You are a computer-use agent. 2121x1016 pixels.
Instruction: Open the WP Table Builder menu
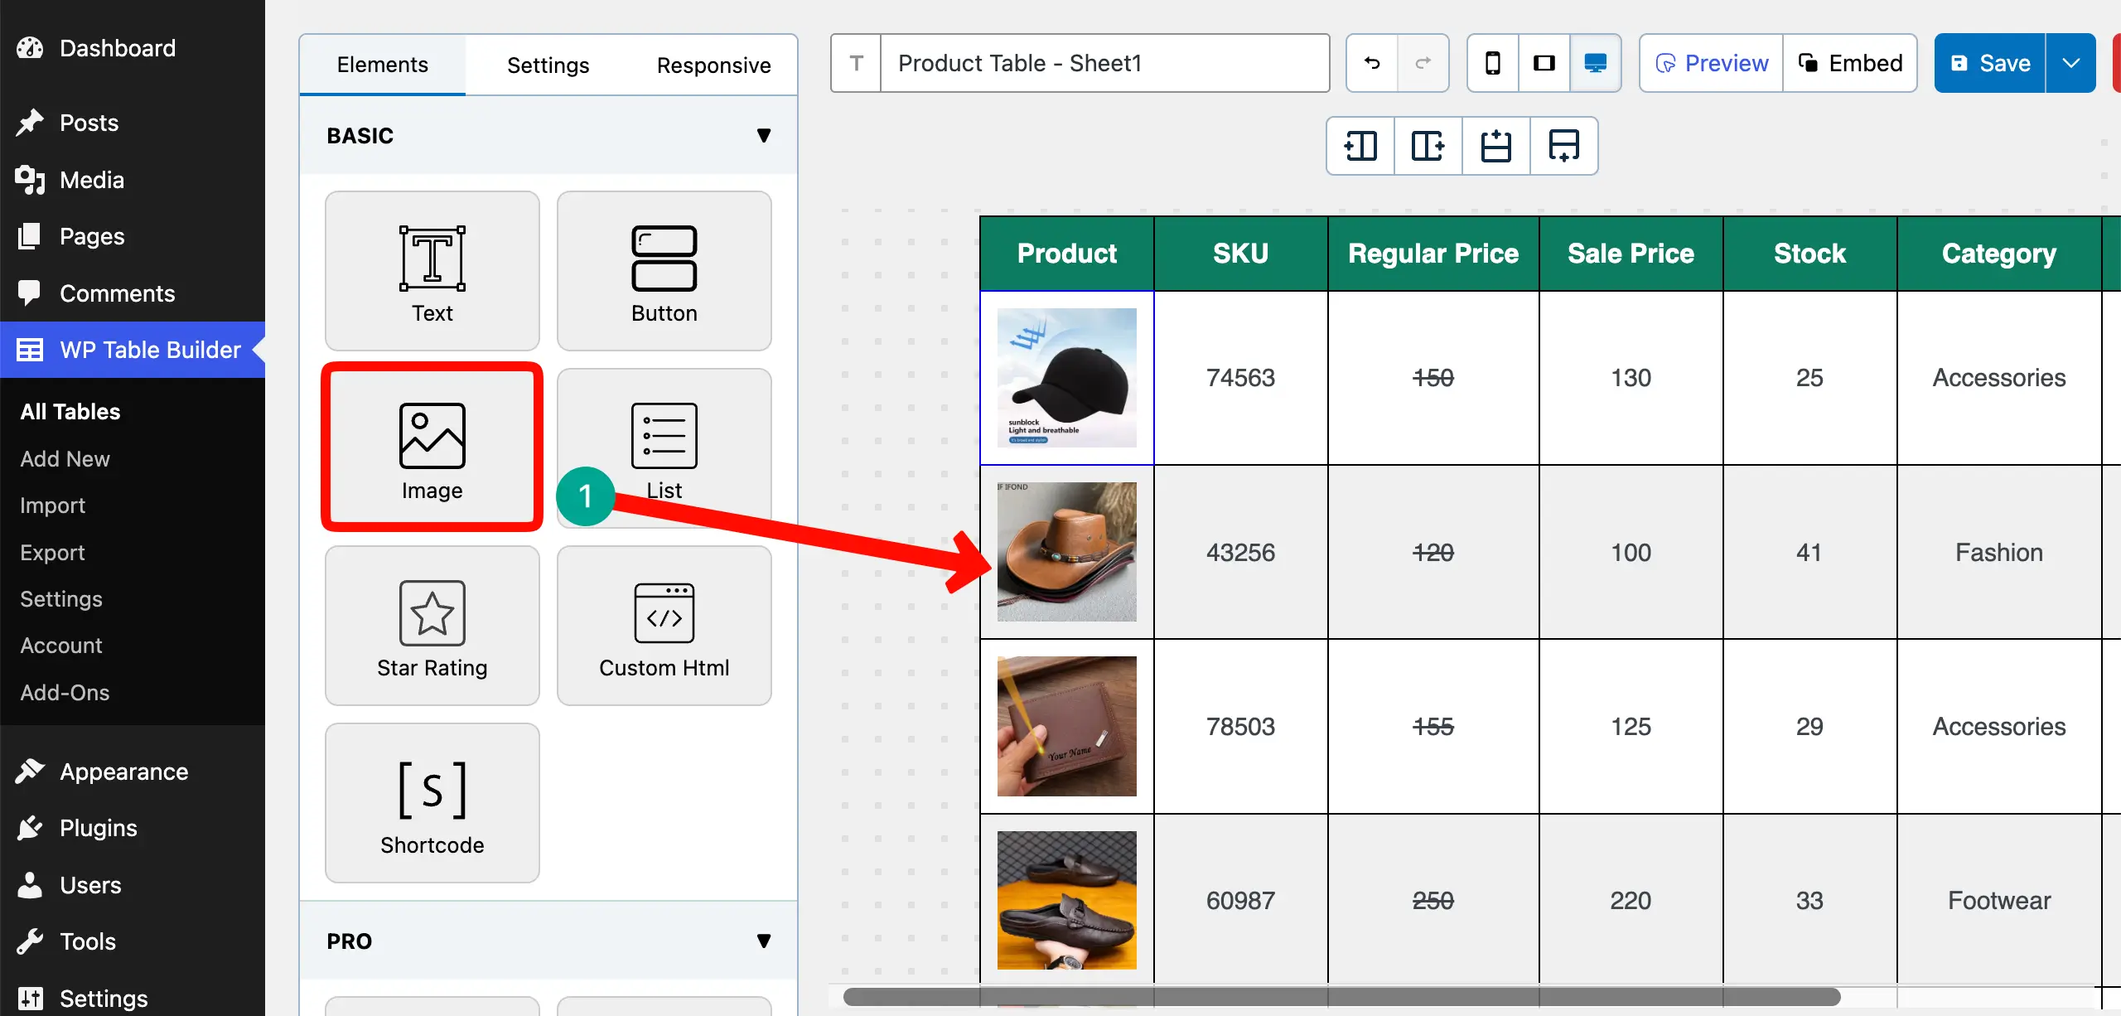click(x=133, y=350)
